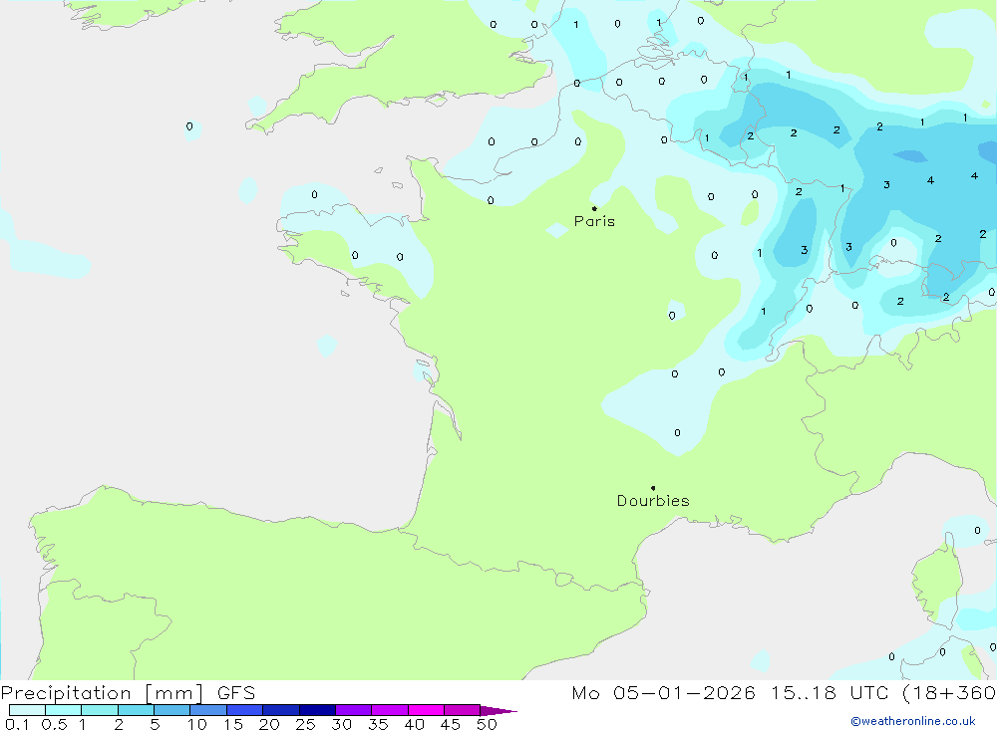This screenshot has width=997, height=730.
Task: Click the legend scale label '45'
Action: pos(451,724)
